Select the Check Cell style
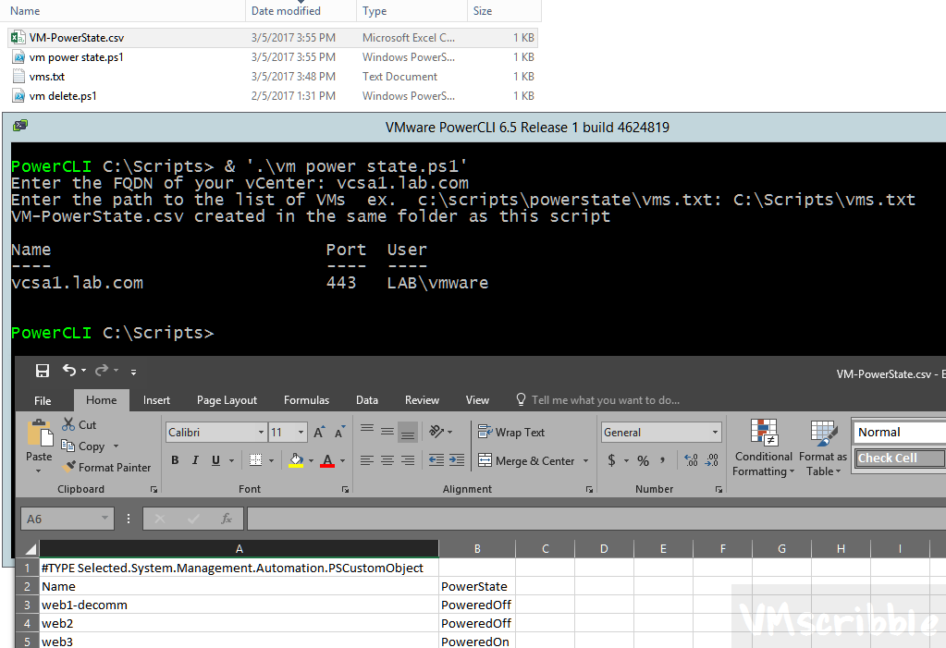Image resolution: width=946 pixels, height=648 pixels. point(900,458)
